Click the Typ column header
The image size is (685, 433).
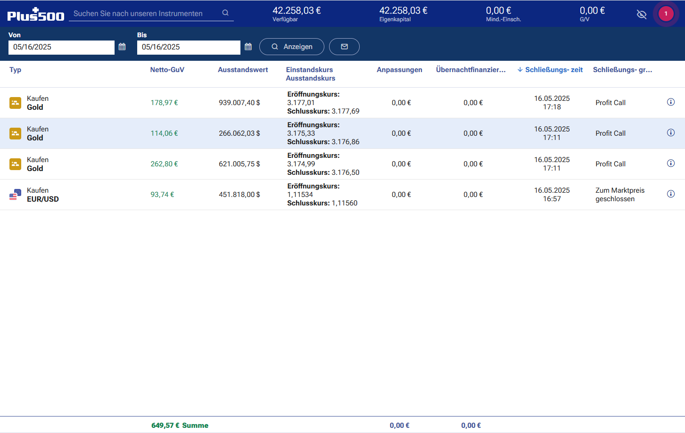[x=15, y=70]
